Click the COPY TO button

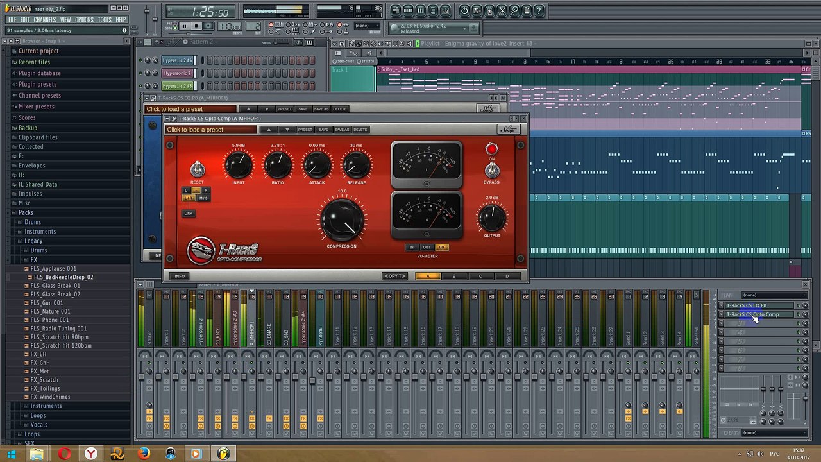click(394, 277)
